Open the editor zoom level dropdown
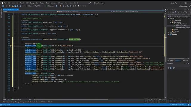Viewport: 191px width, 107px height. pos(6,100)
